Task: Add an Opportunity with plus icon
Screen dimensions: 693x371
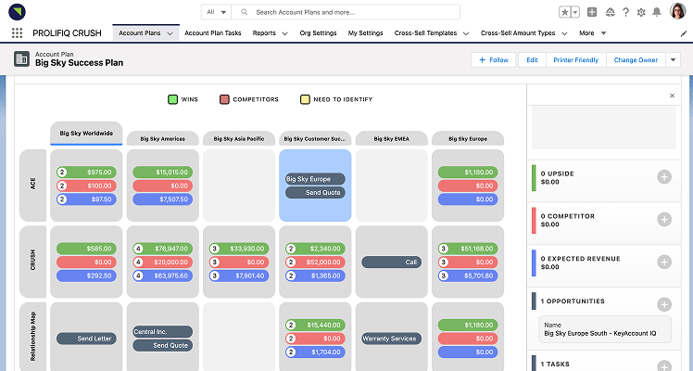Action: click(664, 304)
